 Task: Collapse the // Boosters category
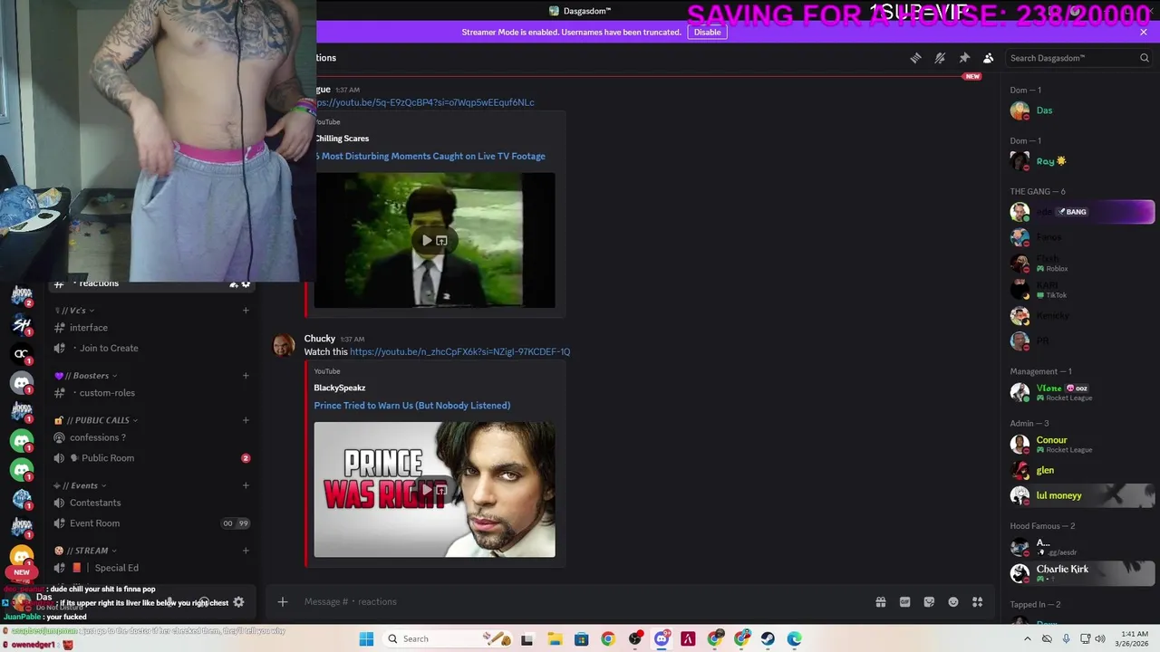[x=86, y=376]
